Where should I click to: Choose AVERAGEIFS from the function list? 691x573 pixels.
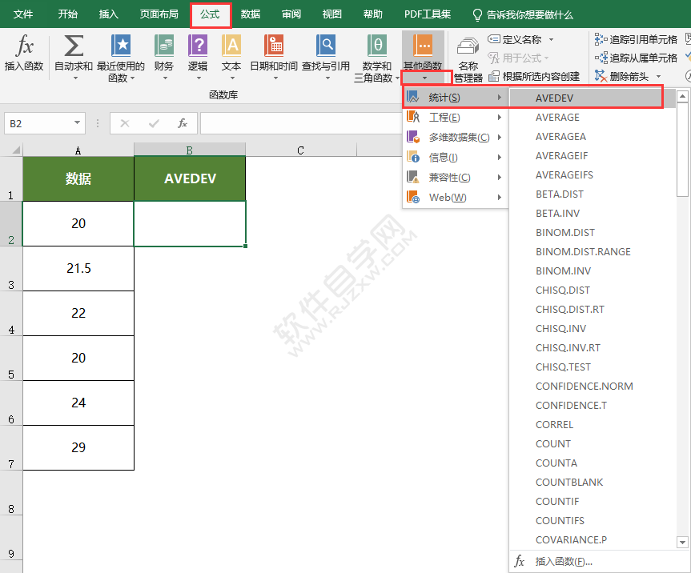(x=593, y=174)
